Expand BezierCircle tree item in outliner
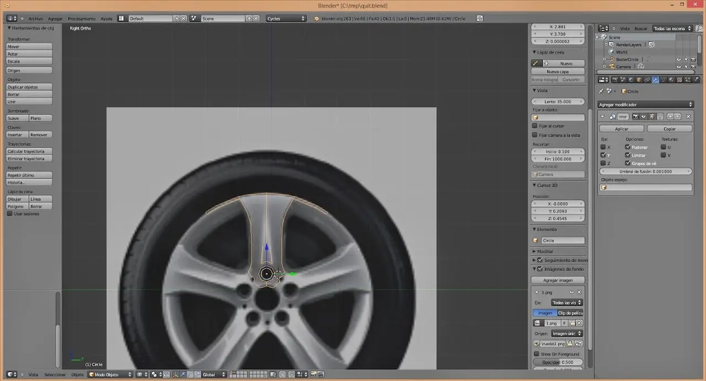706x381 pixels. pyautogui.click(x=604, y=60)
